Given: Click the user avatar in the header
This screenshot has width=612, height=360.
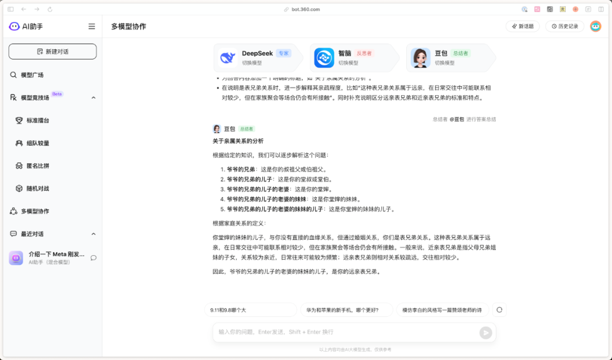Looking at the screenshot, I should click(596, 26).
